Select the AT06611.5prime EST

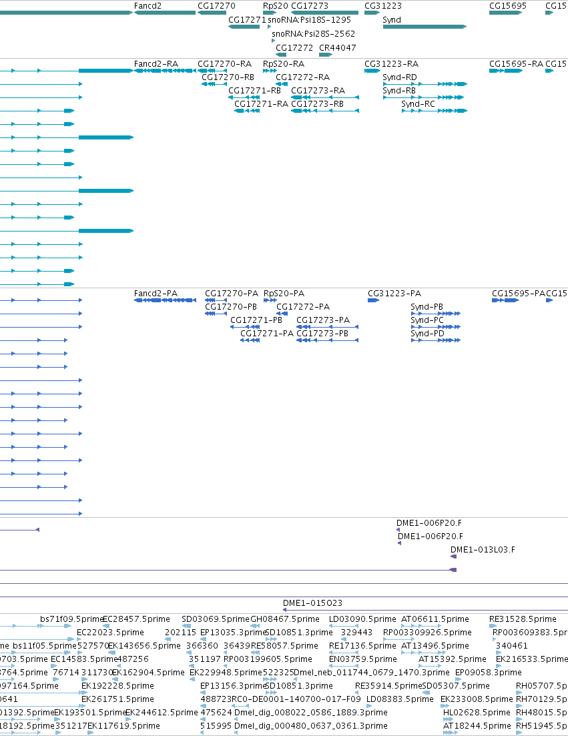(x=421, y=626)
